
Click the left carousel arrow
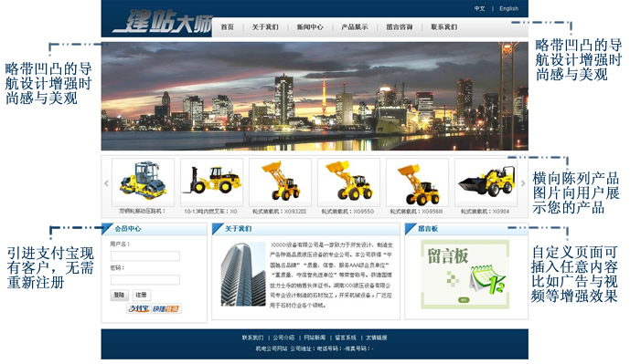coord(106,183)
